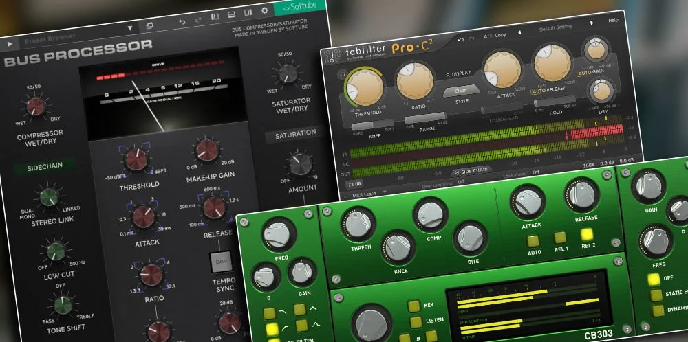
Task: Click the CB303 Knee knob
Action: [398, 247]
